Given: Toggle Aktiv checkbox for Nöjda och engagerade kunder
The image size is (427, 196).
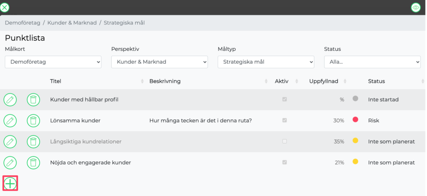Looking at the screenshot, I should (x=284, y=162).
